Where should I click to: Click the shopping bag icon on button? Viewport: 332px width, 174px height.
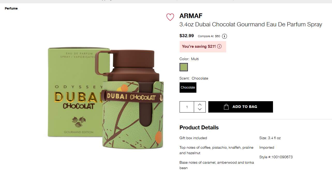[226, 107]
